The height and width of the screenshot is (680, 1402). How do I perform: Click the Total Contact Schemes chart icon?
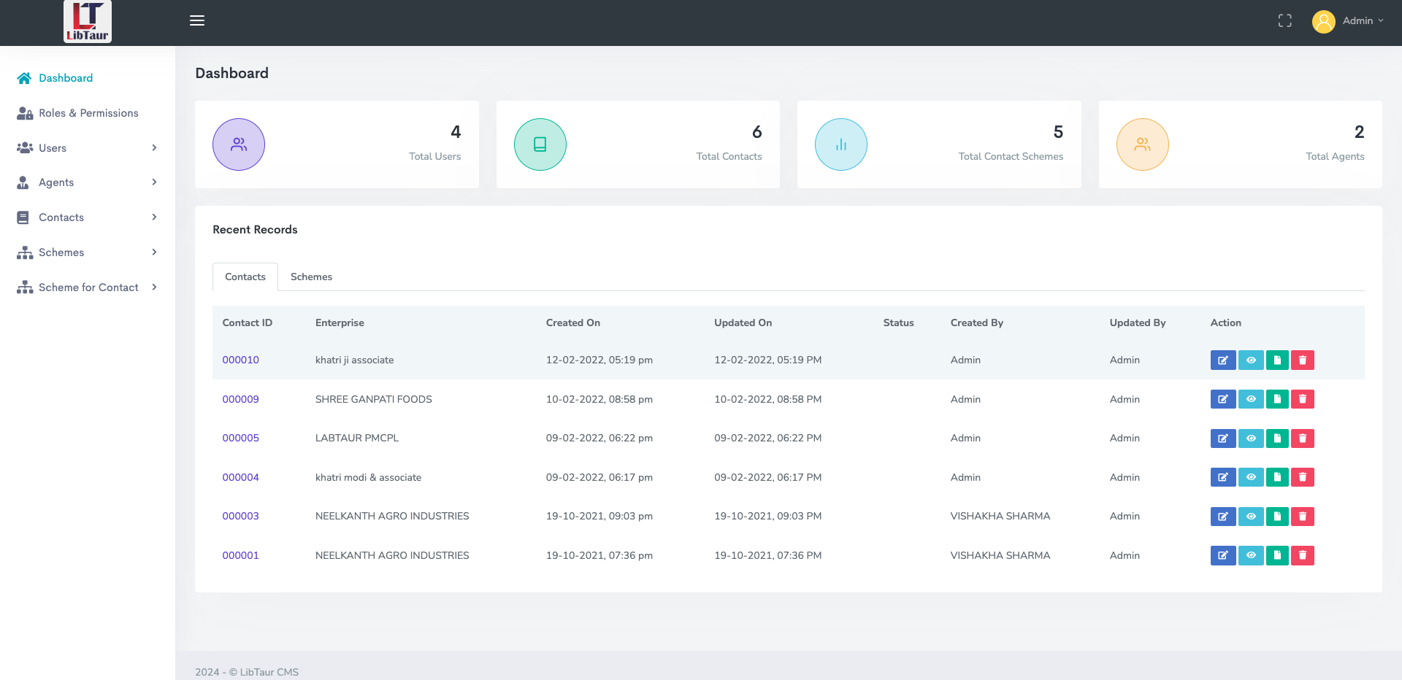[840, 144]
